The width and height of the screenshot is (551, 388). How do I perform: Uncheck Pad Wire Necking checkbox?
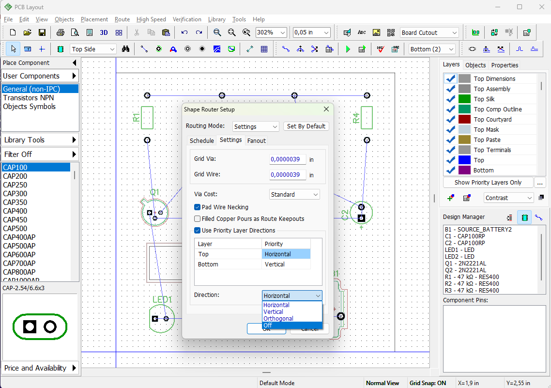[x=197, y=207]
